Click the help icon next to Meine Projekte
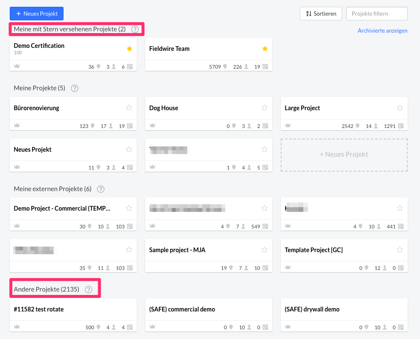The height and width of the screenshot is (339, 420). [x=75, y=88]
